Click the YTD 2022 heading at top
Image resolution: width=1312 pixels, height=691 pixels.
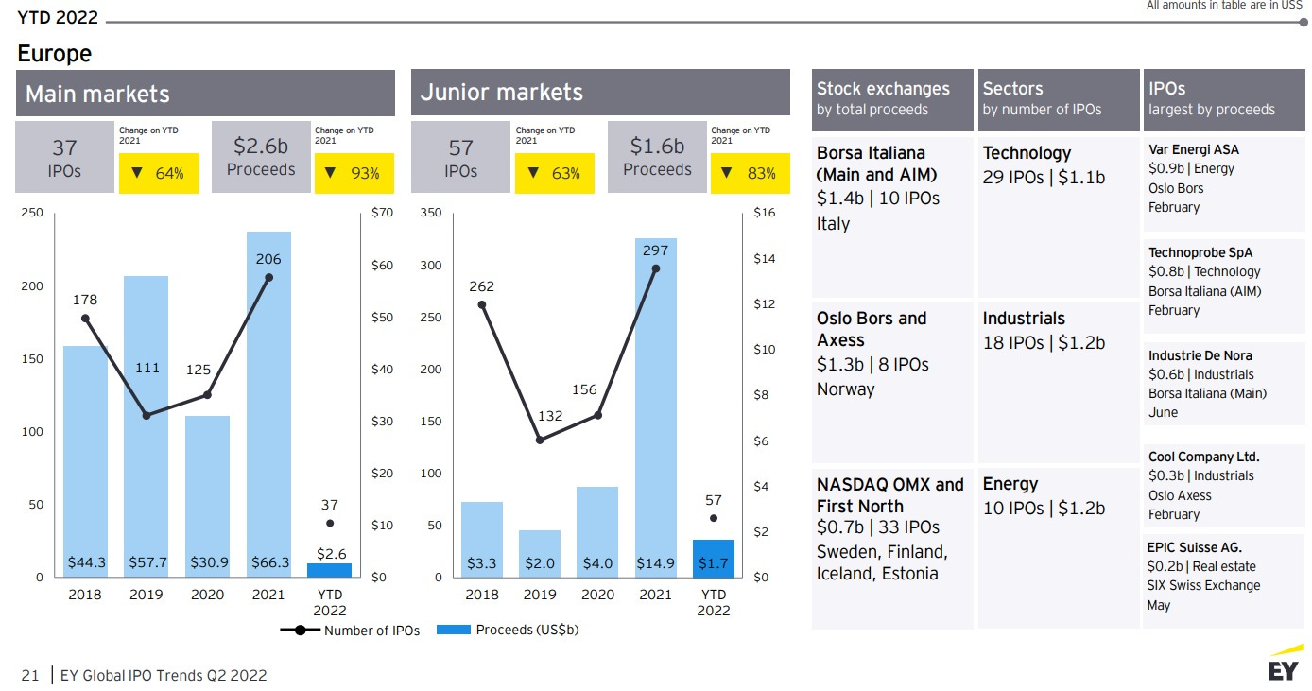(x=58, y=17)
